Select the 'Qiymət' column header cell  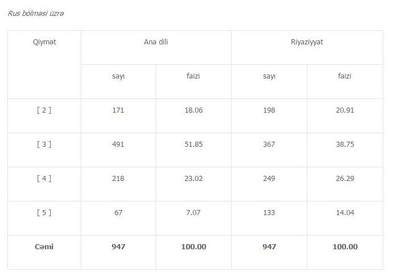point(44,42)
